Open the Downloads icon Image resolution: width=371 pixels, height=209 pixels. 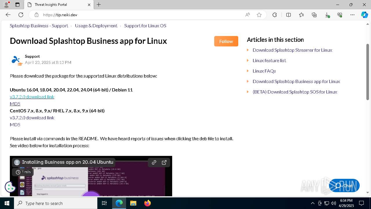327,15
